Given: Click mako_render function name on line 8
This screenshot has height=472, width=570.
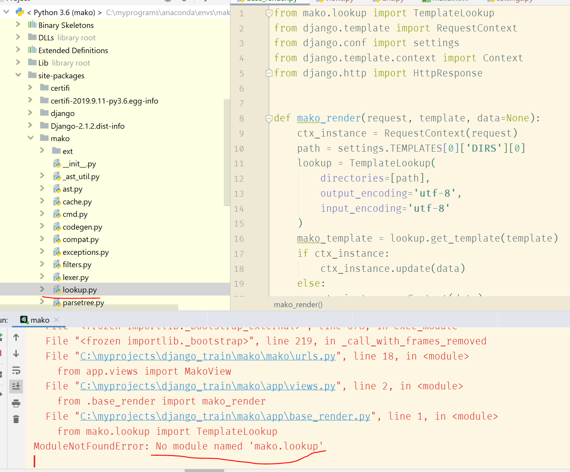Looking at the screenshot, I should point(329,118).
